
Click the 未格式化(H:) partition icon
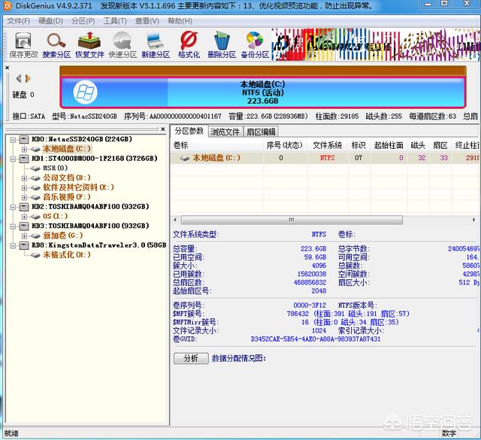click(35, 255)
